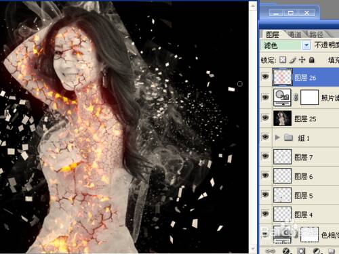Select layer 图层 5

[300, 195]
